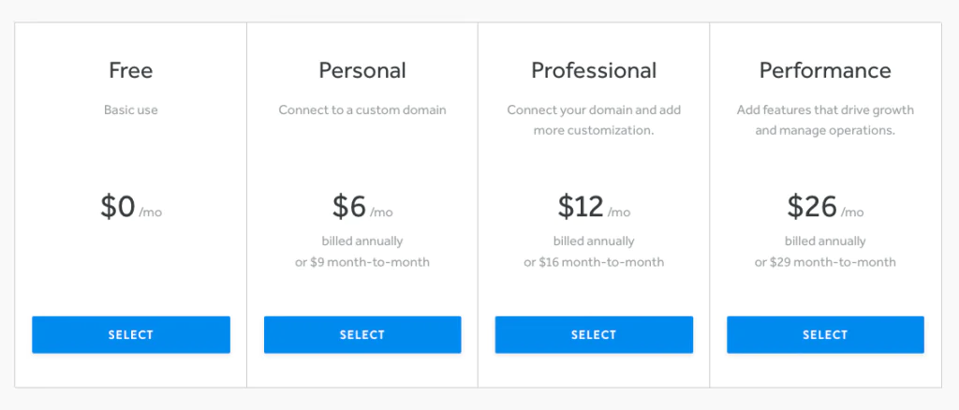The height and width of the screenshot is (410, 959).
Task: Click 'Basic use' description text
Action: point(130,110)
